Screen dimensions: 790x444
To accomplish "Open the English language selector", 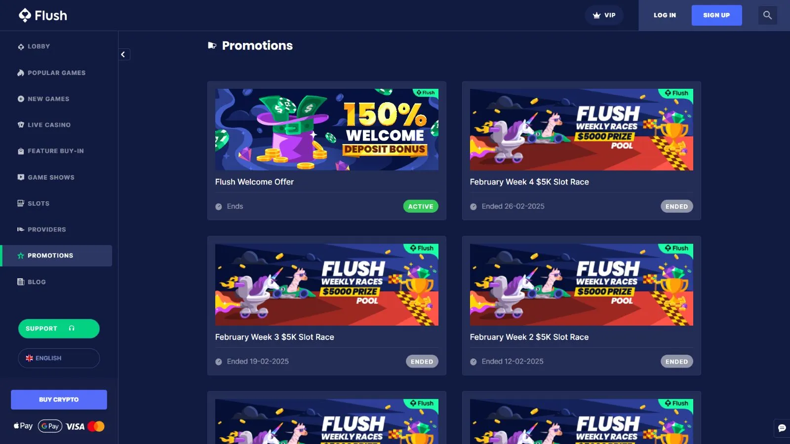I will coord(59,358).
